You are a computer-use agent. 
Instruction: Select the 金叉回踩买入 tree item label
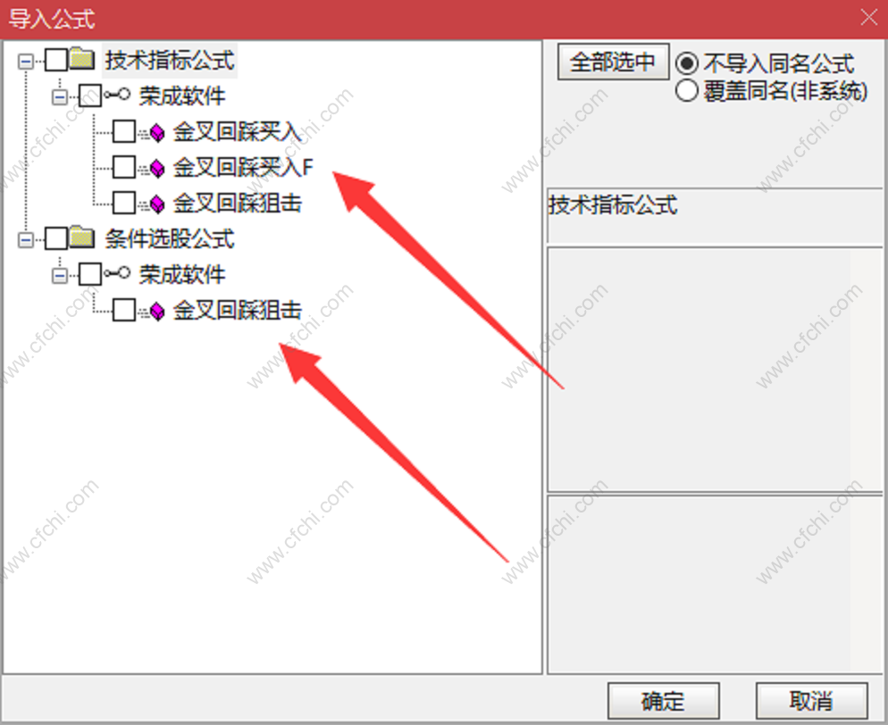click(237, 132)
